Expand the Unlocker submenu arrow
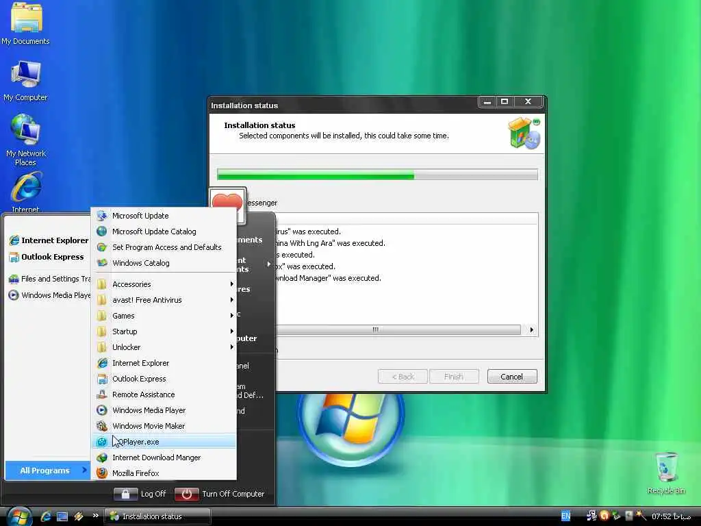Screen dimensions: 701x526 (231, 347)
